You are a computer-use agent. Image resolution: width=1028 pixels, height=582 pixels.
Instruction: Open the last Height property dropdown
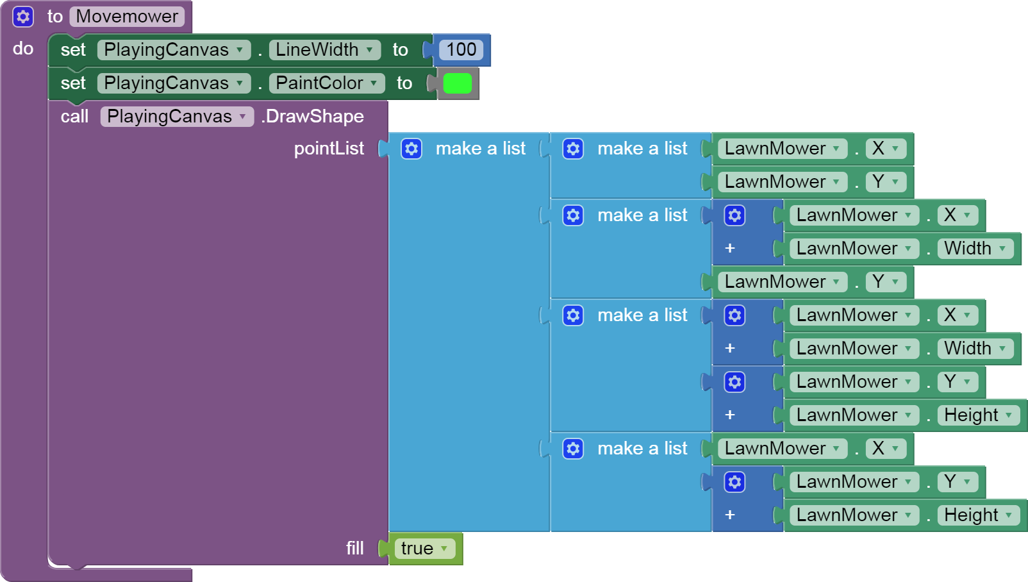tap(979, 515)
